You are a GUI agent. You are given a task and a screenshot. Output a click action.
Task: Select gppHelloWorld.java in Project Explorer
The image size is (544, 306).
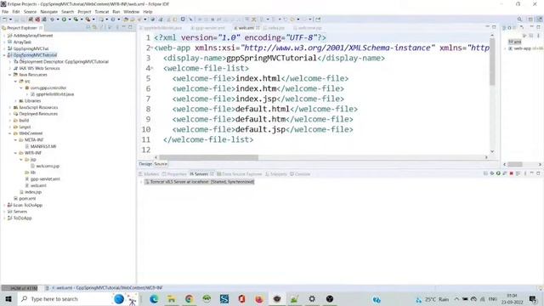click(x=52, y=94)
